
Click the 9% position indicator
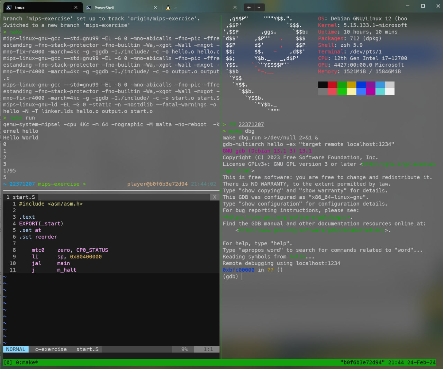184,349
